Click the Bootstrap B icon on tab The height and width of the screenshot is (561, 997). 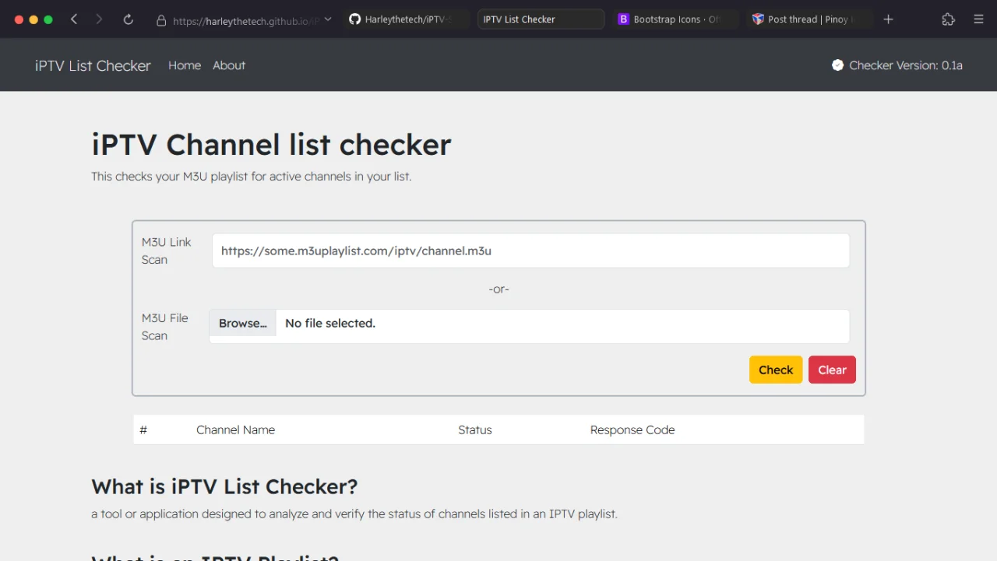623,19
